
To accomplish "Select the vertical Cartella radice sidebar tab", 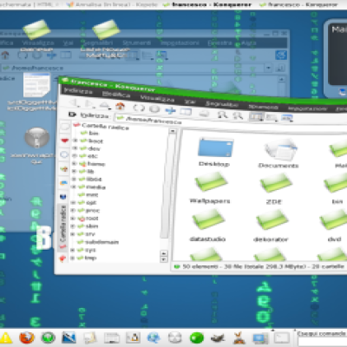I will [62, 227].
